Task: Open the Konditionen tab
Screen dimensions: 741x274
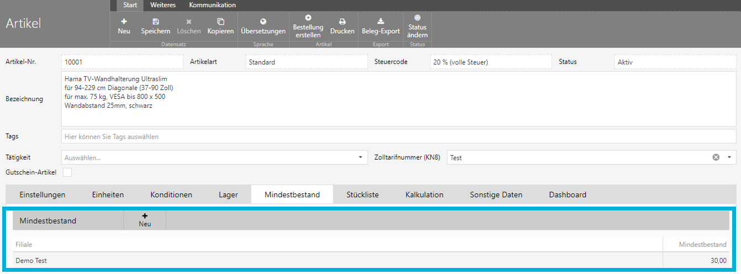Action: [171, 194]
